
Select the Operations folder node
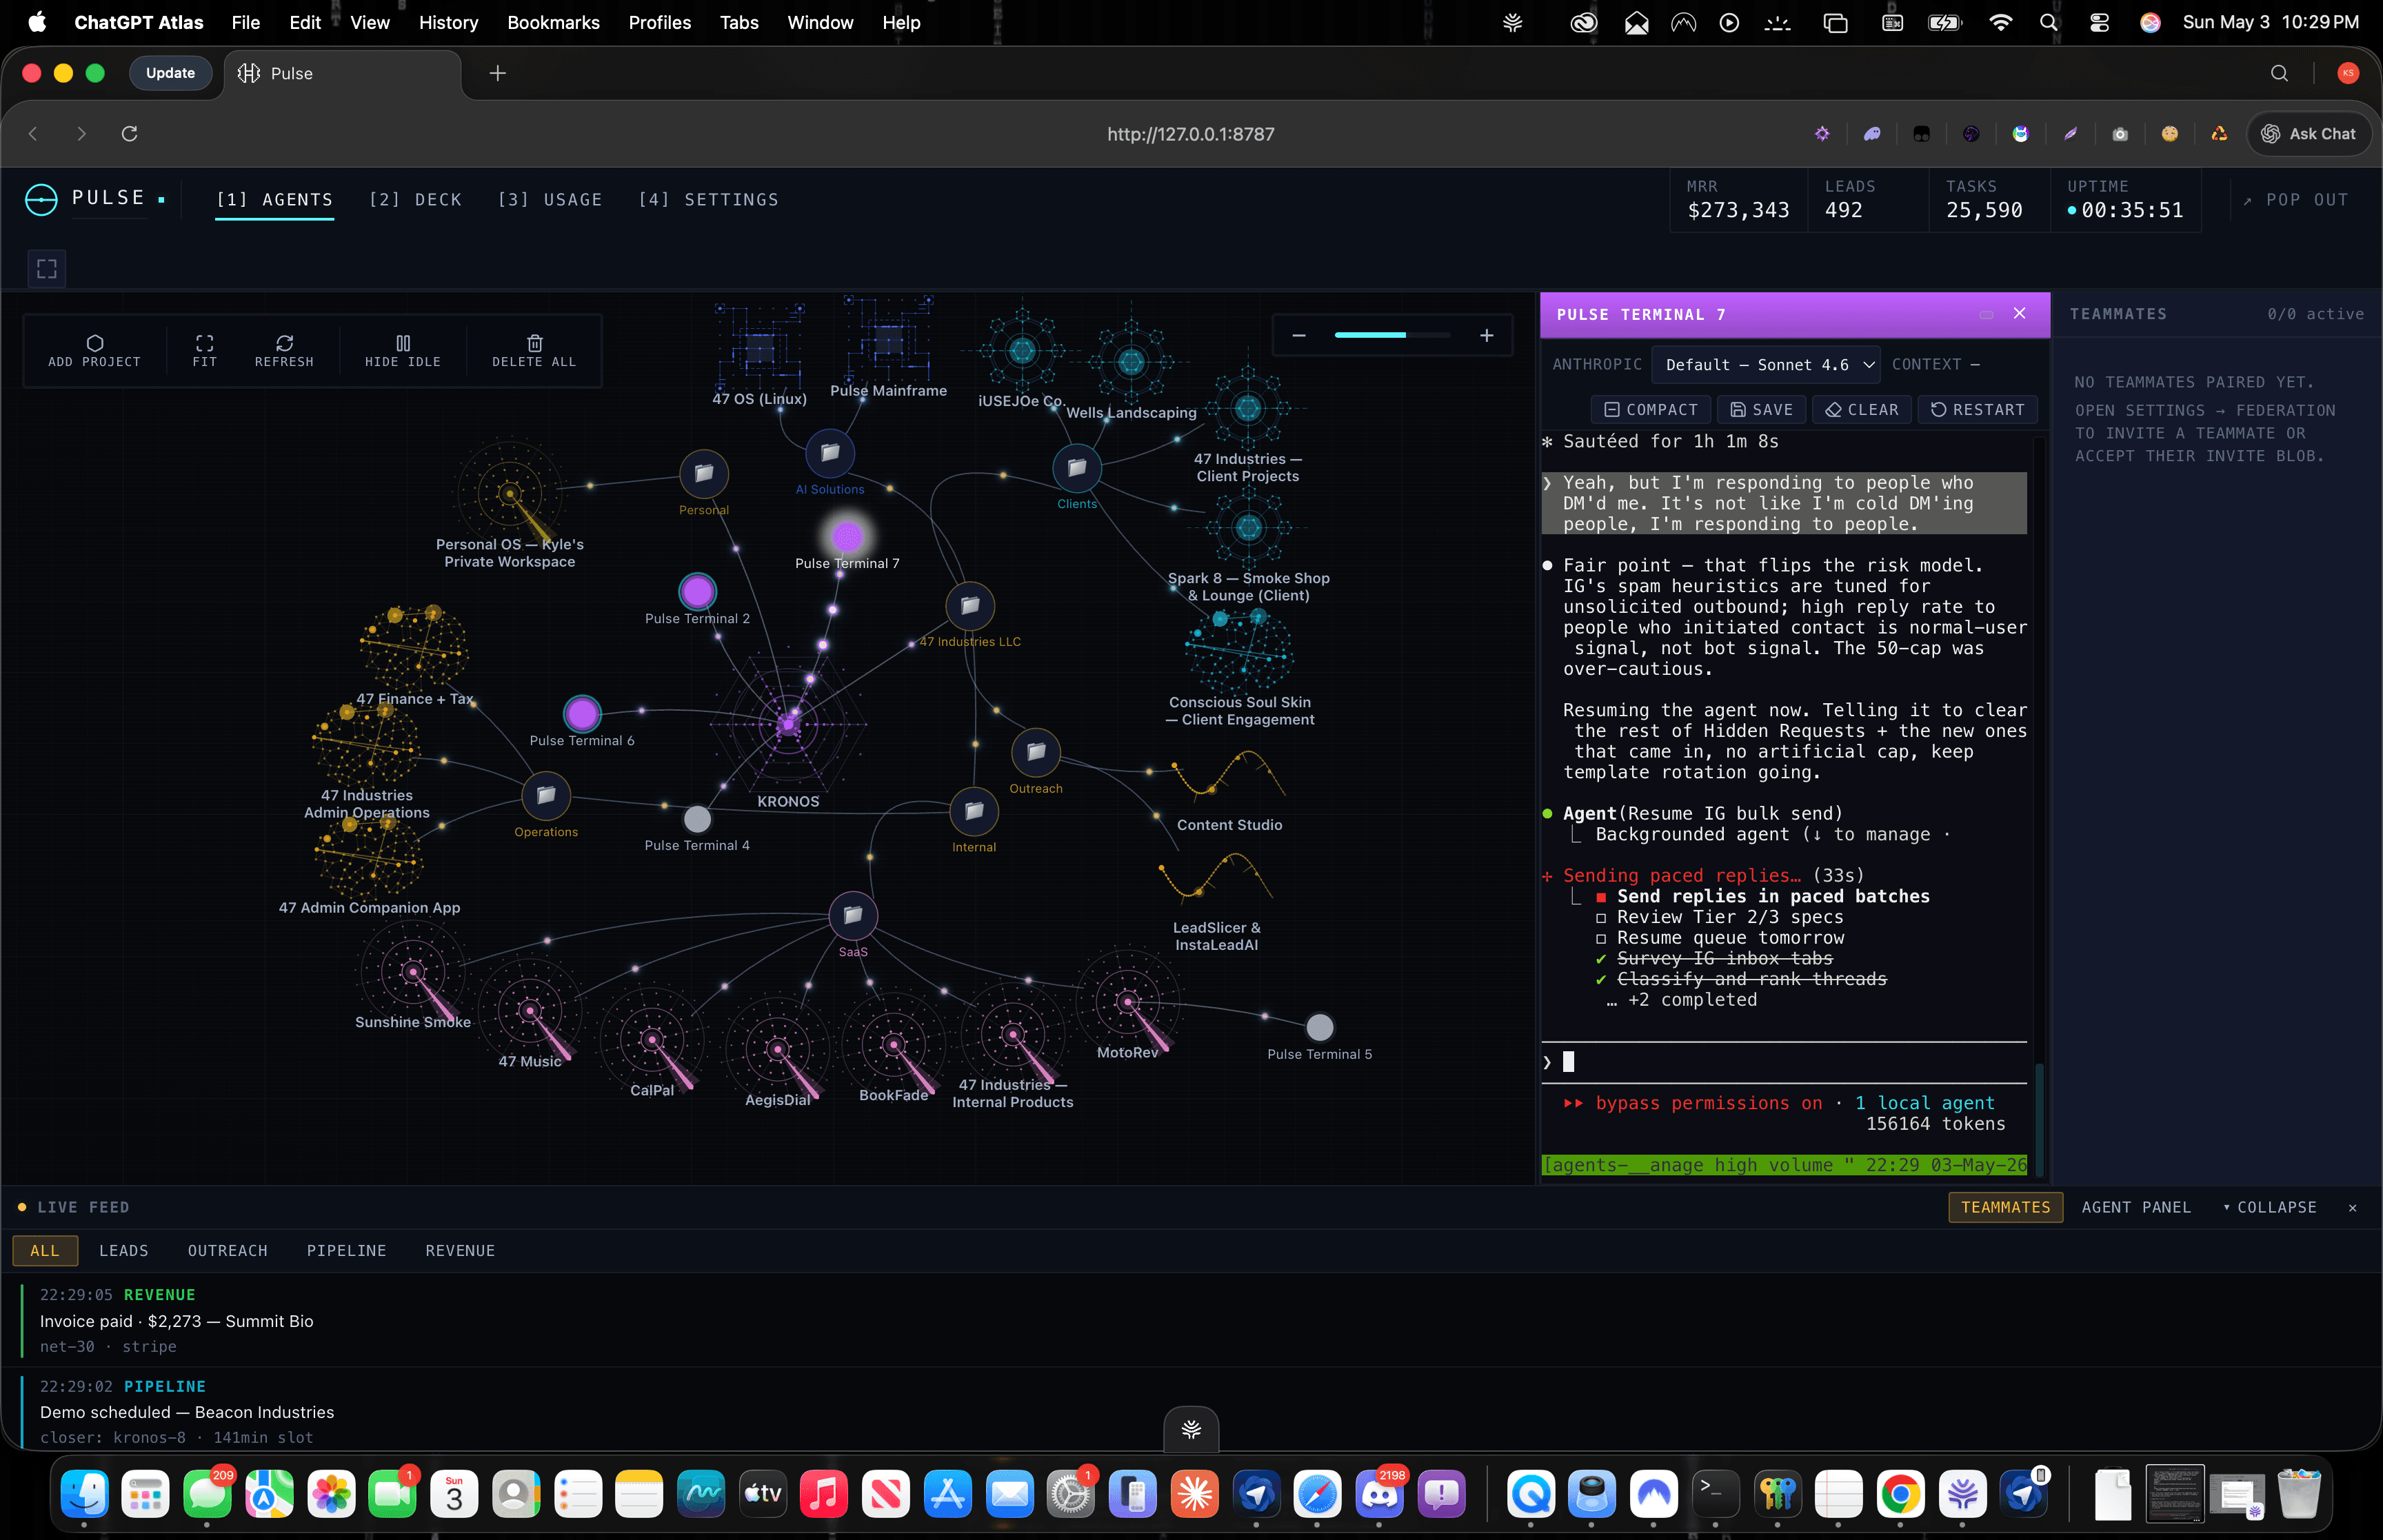(546, 795)
